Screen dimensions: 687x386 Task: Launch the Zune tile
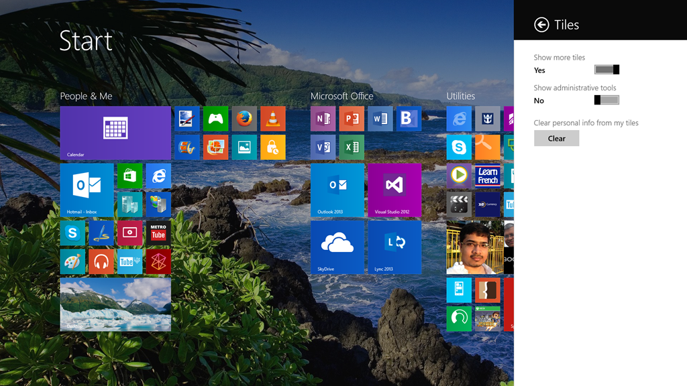click(158, 262)
